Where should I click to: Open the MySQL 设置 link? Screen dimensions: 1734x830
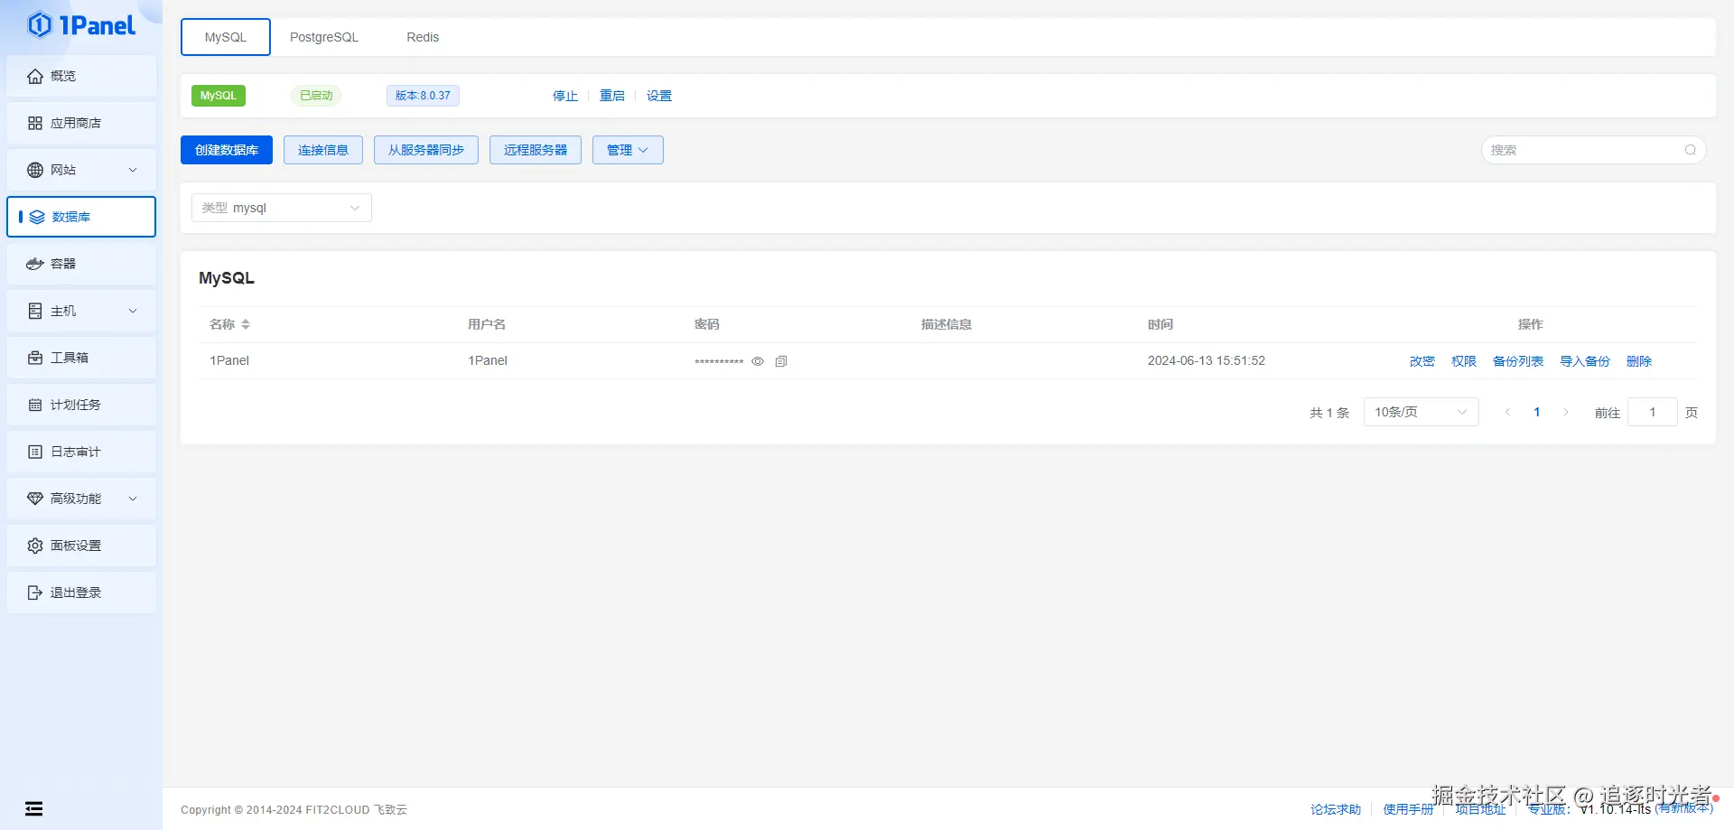(x=659, y=96)
